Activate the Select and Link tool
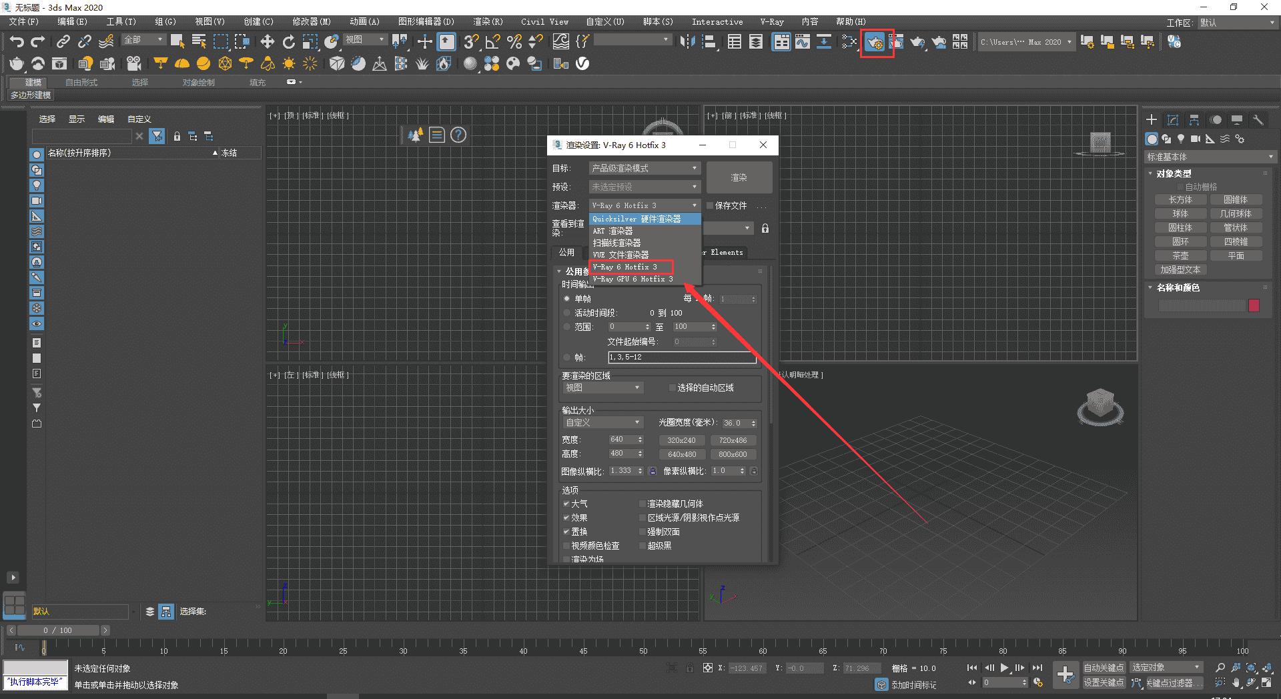The height and width of the screenshot is (699, 1281). tap(63, 41)
